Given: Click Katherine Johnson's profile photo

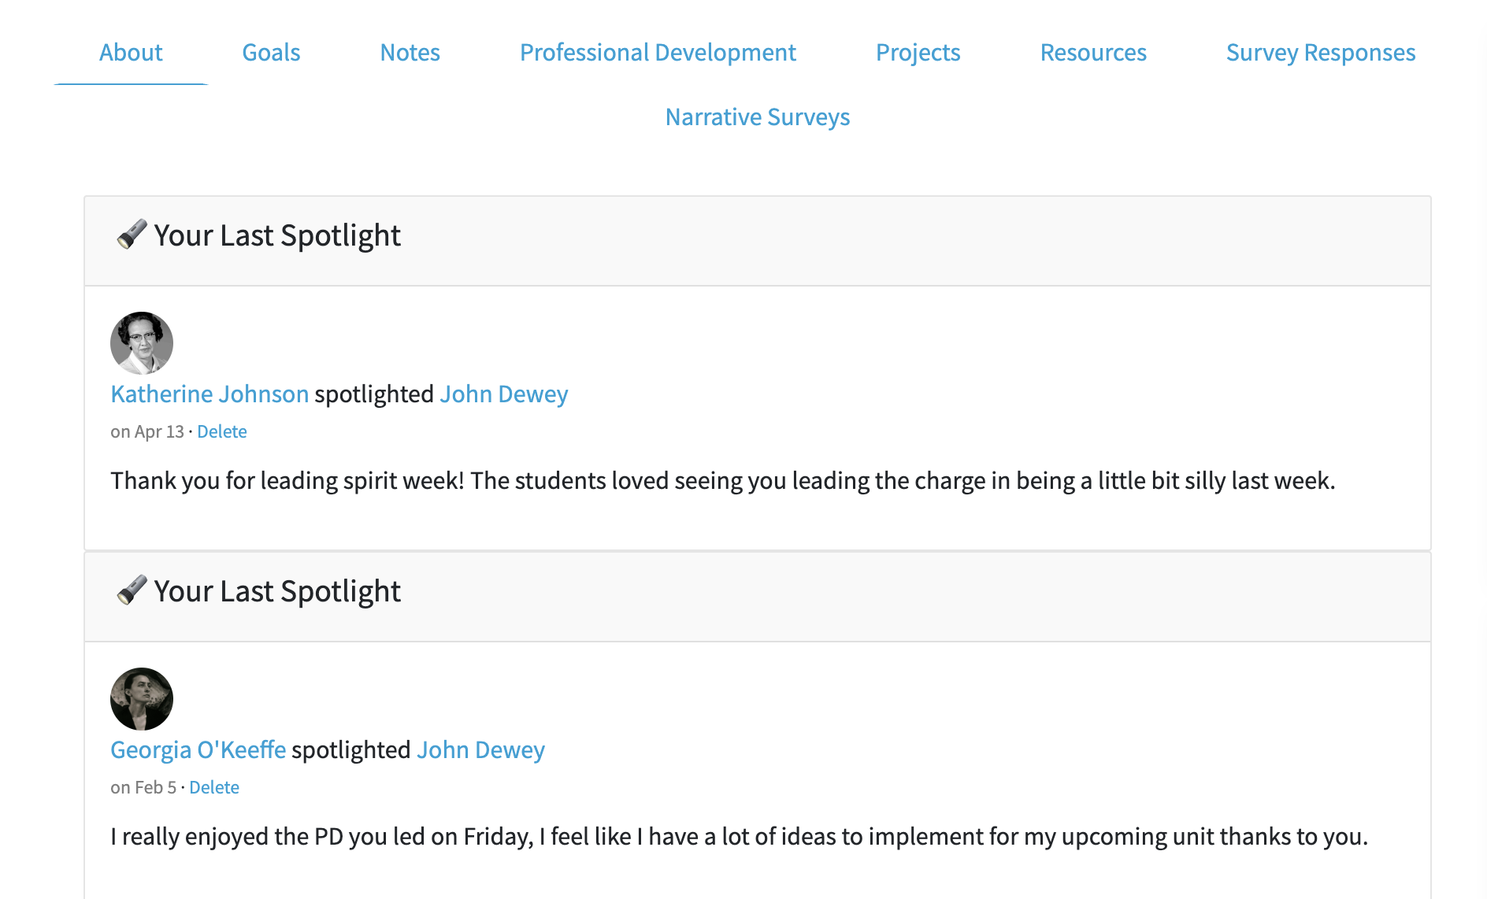Looking at the screenshot, I should (142, 343).
